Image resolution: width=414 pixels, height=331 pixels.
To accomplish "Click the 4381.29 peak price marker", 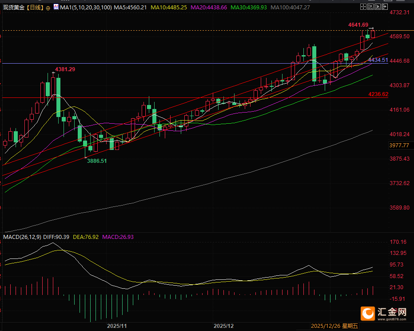I will [65, 69].
